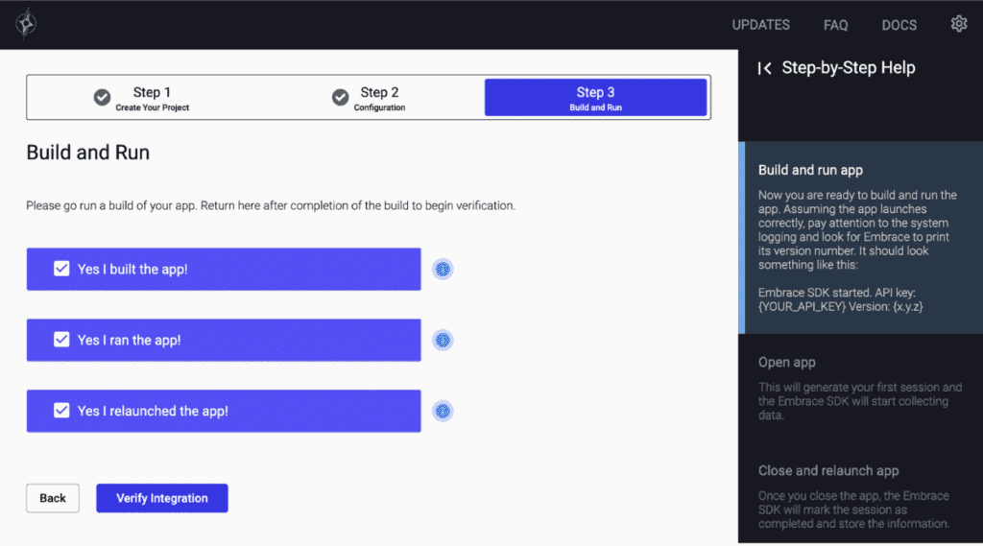Open the DOCS link in header

(x=899, y=25)
